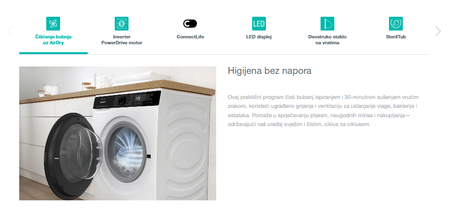Click the AirDry fan icon

pyautogui.click(x=53, y=24)
